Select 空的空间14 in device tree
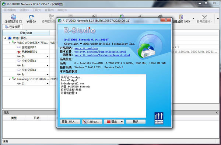 coord(29,70)
